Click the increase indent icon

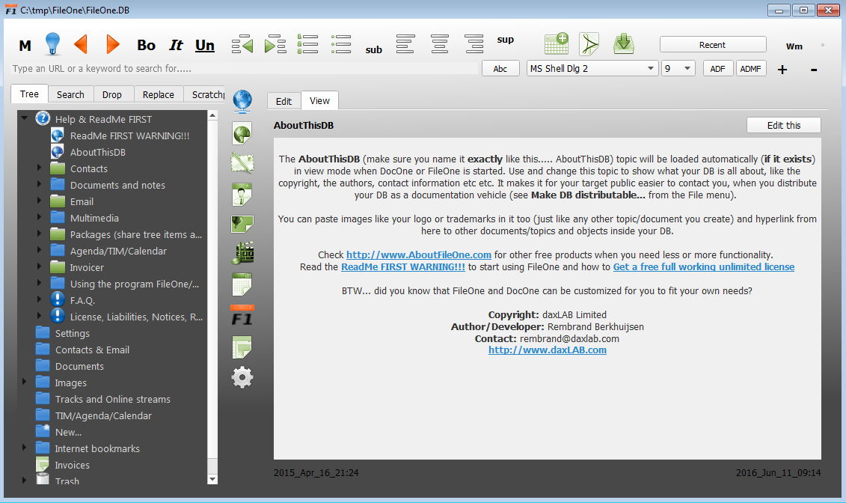pyautogui.click(x=275, y=44)
